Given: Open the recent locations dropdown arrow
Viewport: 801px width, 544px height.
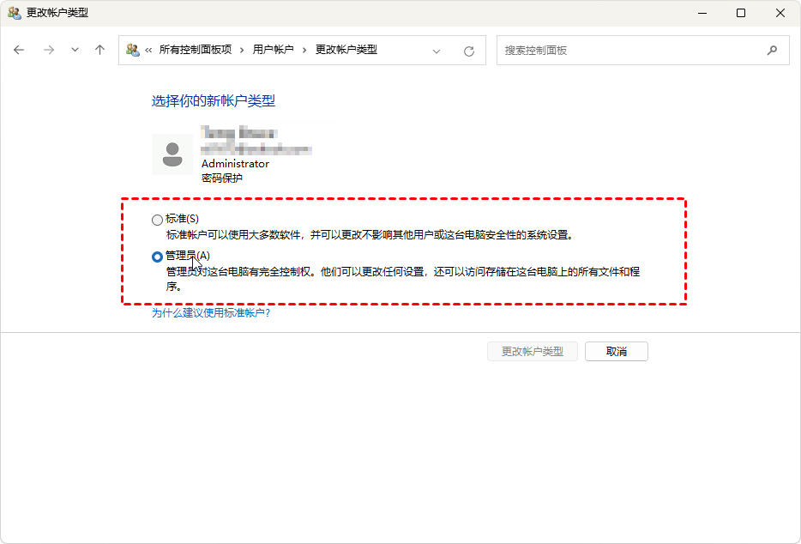Looking at the screenshot, I should (75, 51).
